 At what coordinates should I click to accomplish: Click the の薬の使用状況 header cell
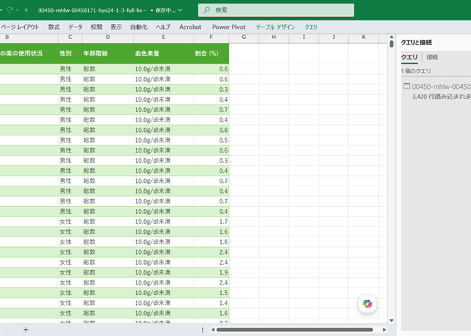point(29,53)
